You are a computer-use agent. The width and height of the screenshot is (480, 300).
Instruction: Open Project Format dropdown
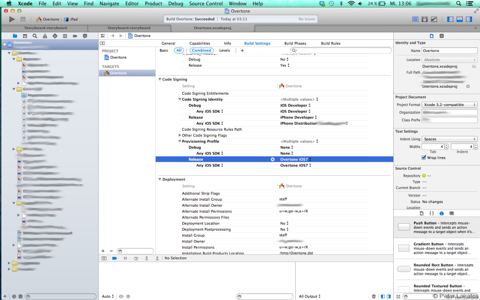(x=450, y=105)
